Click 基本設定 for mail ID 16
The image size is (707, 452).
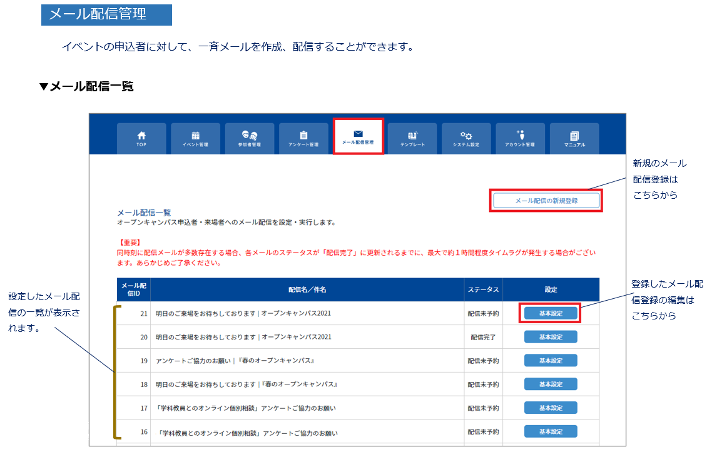tap(551, 431)
